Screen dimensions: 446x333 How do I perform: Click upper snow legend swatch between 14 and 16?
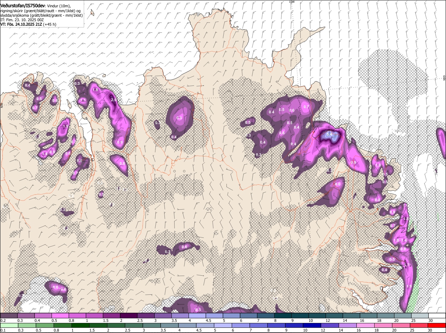(x=351, y=316)
